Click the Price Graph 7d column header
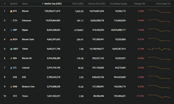174x104 pixels. [x=163, y=4]
